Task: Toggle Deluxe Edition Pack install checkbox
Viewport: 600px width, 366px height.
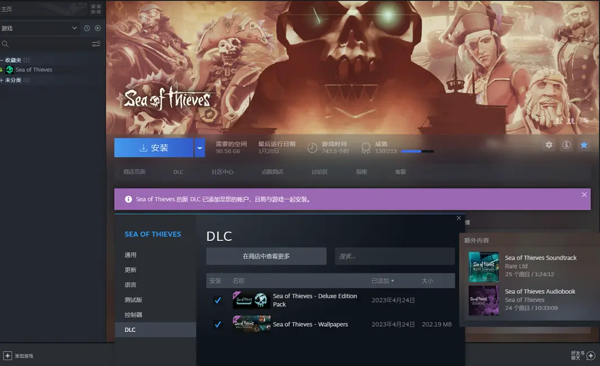Action: (218, 300)
